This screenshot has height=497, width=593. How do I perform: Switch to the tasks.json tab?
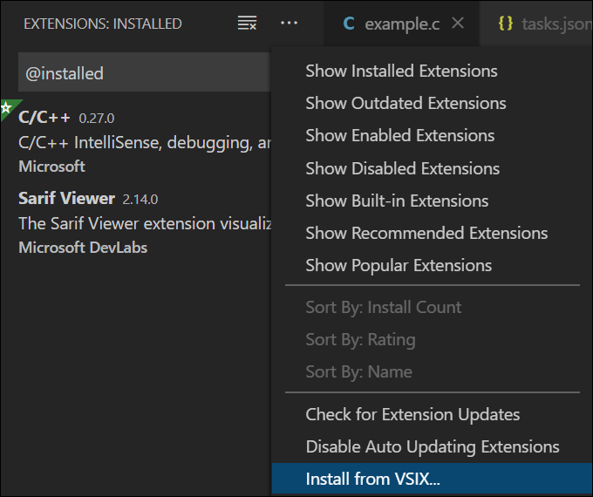pos(556,24)
